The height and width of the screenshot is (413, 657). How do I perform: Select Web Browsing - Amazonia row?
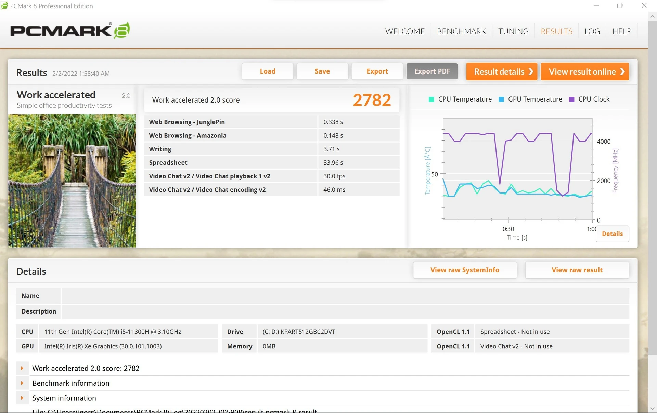pyautogui.click(x=272, y=136)
